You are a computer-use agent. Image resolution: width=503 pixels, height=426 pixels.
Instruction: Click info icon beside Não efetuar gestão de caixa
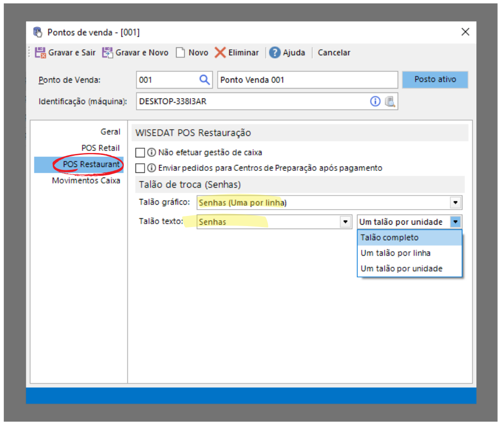pyautogui.click(x=151, y=152)
